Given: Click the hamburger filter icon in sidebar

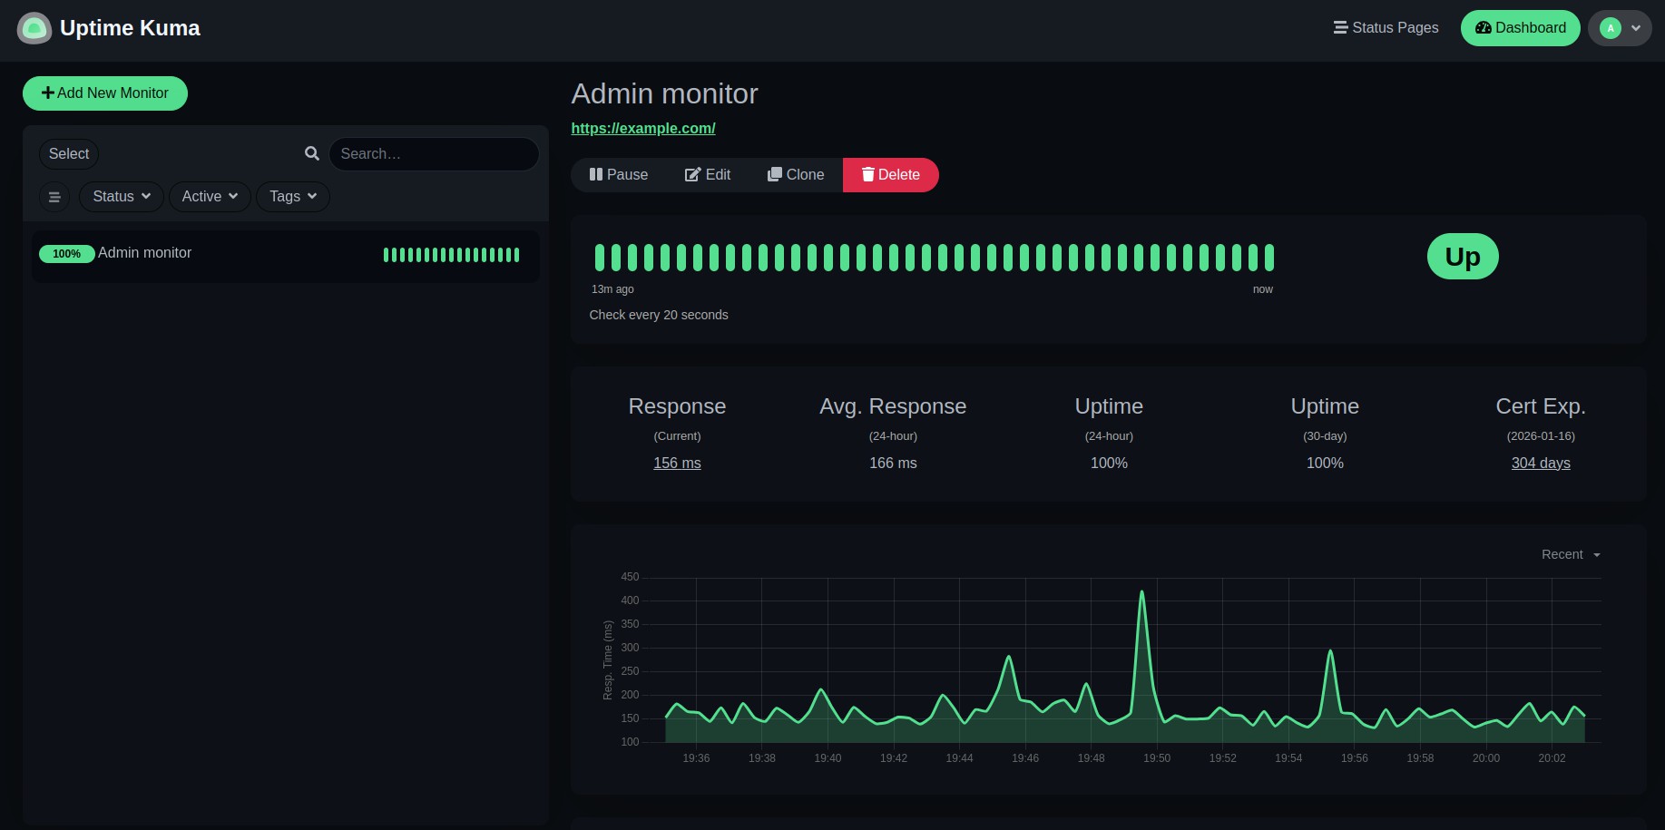Looking at the screenshot, I should click(54, 197).
